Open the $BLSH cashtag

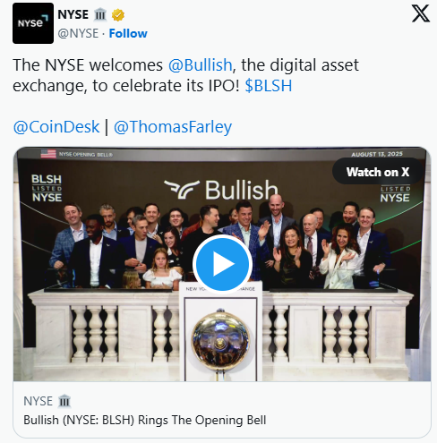[269, 86]
